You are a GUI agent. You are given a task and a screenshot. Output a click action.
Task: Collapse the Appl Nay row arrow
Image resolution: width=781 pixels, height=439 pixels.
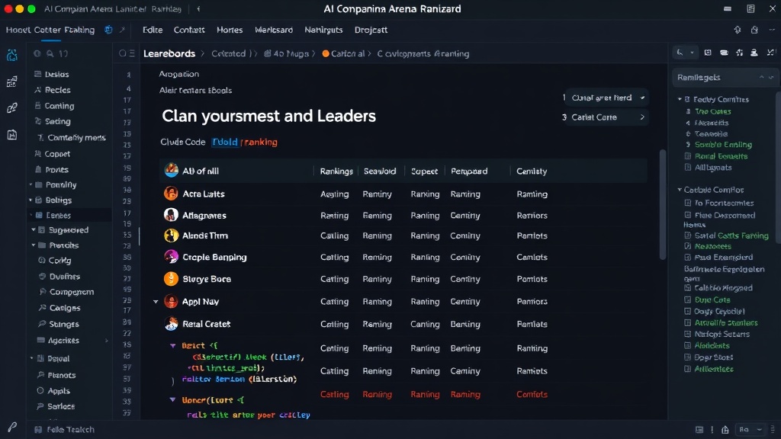tap(156, 302)
